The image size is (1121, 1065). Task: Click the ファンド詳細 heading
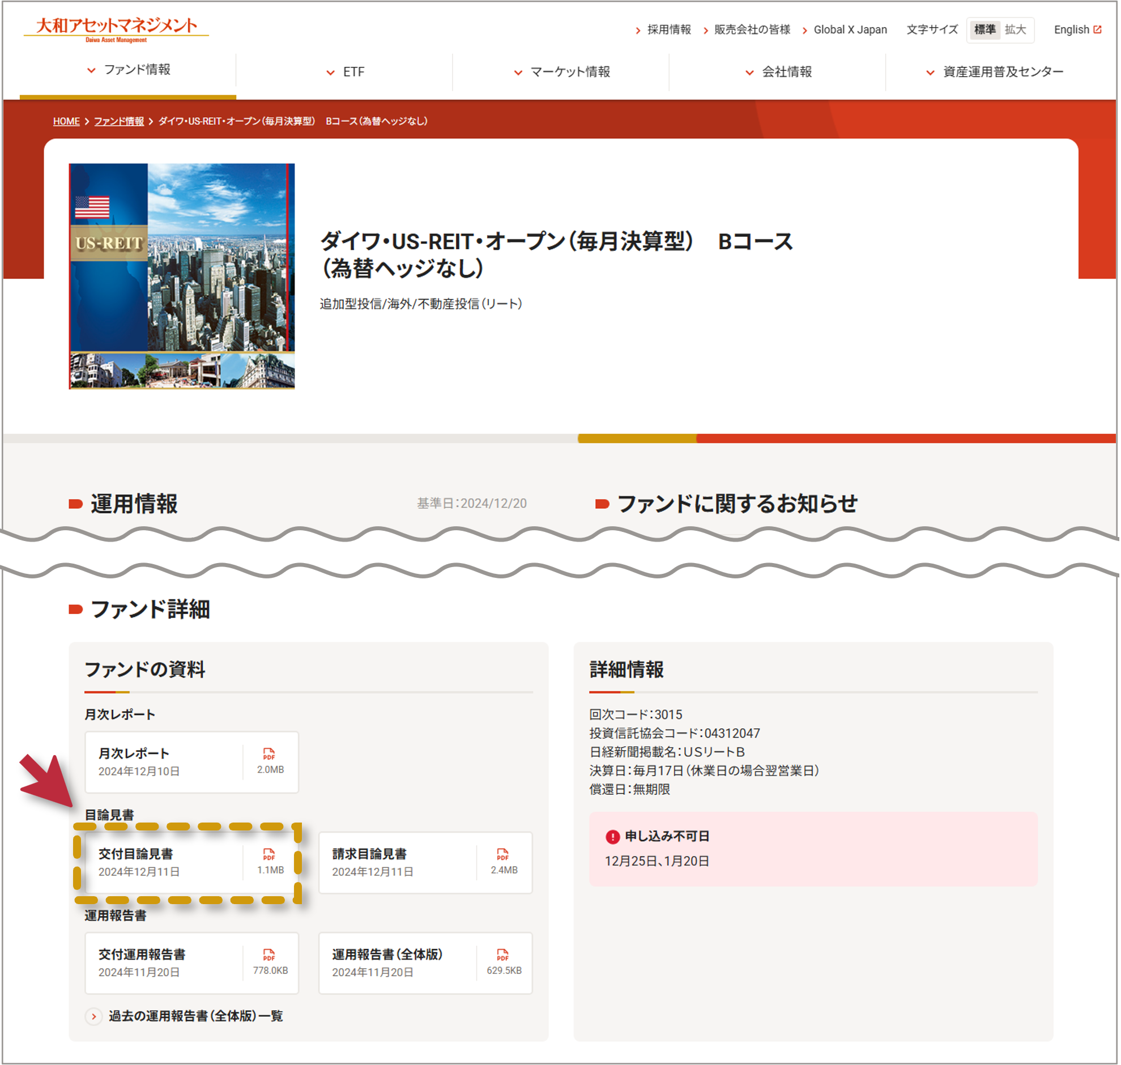(x=151, y=610)
